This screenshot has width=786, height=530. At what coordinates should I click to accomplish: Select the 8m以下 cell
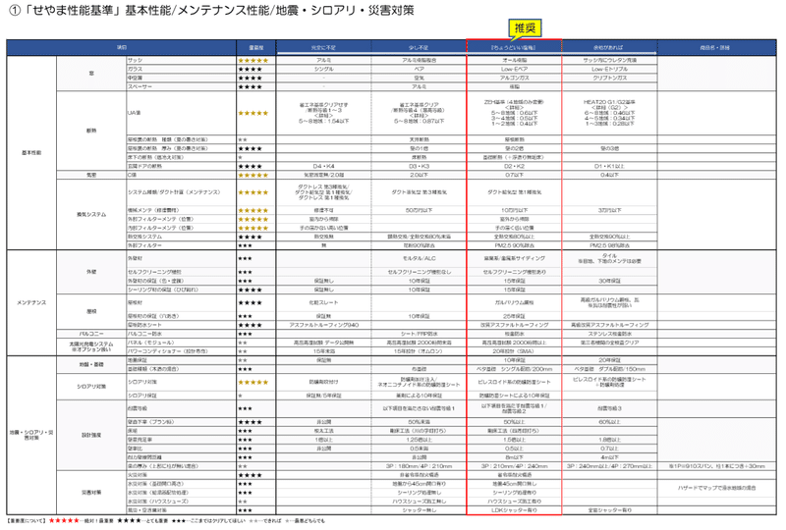[x=514, y=457]
